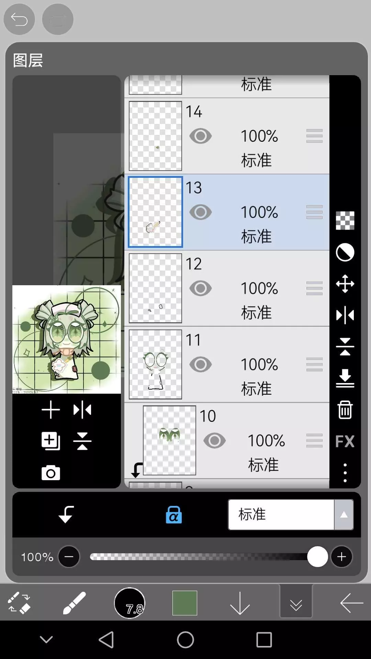This screenshot has width=371, height=659.
Task: Tap the merge layer down icon
Action: (345, 378)
